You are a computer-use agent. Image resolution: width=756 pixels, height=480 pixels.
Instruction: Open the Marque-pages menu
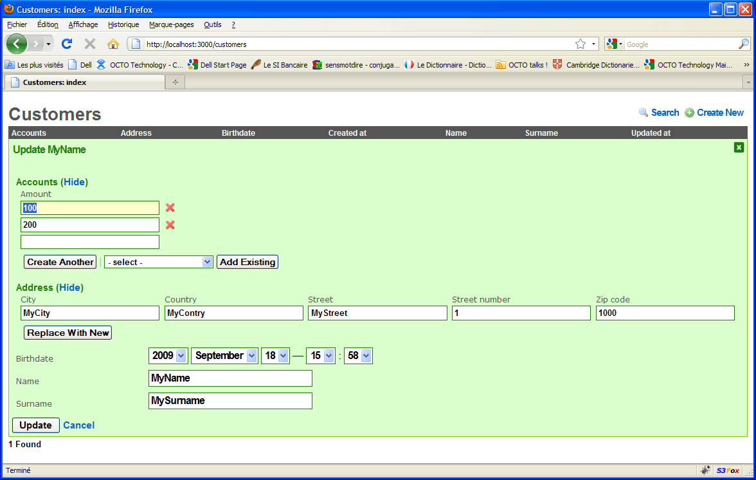[171, 24]
